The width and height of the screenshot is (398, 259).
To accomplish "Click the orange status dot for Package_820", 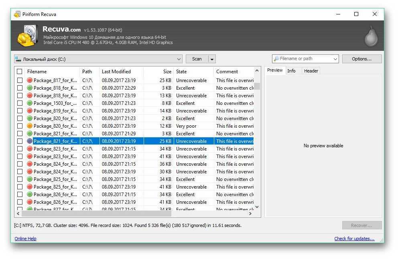I will pyautogui.click(x=29, y=126).
